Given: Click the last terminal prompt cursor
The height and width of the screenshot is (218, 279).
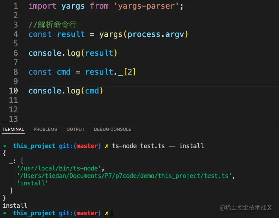Looking at the screenshot, I should click(x=112, y=213).
